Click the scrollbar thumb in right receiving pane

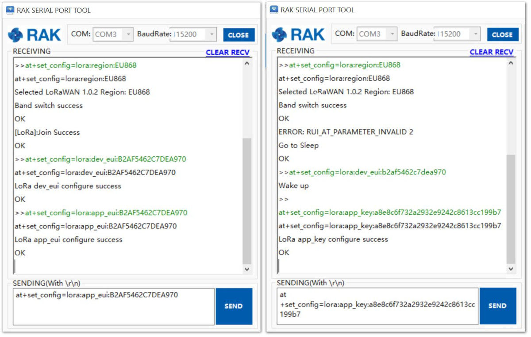tap(511, 209)
